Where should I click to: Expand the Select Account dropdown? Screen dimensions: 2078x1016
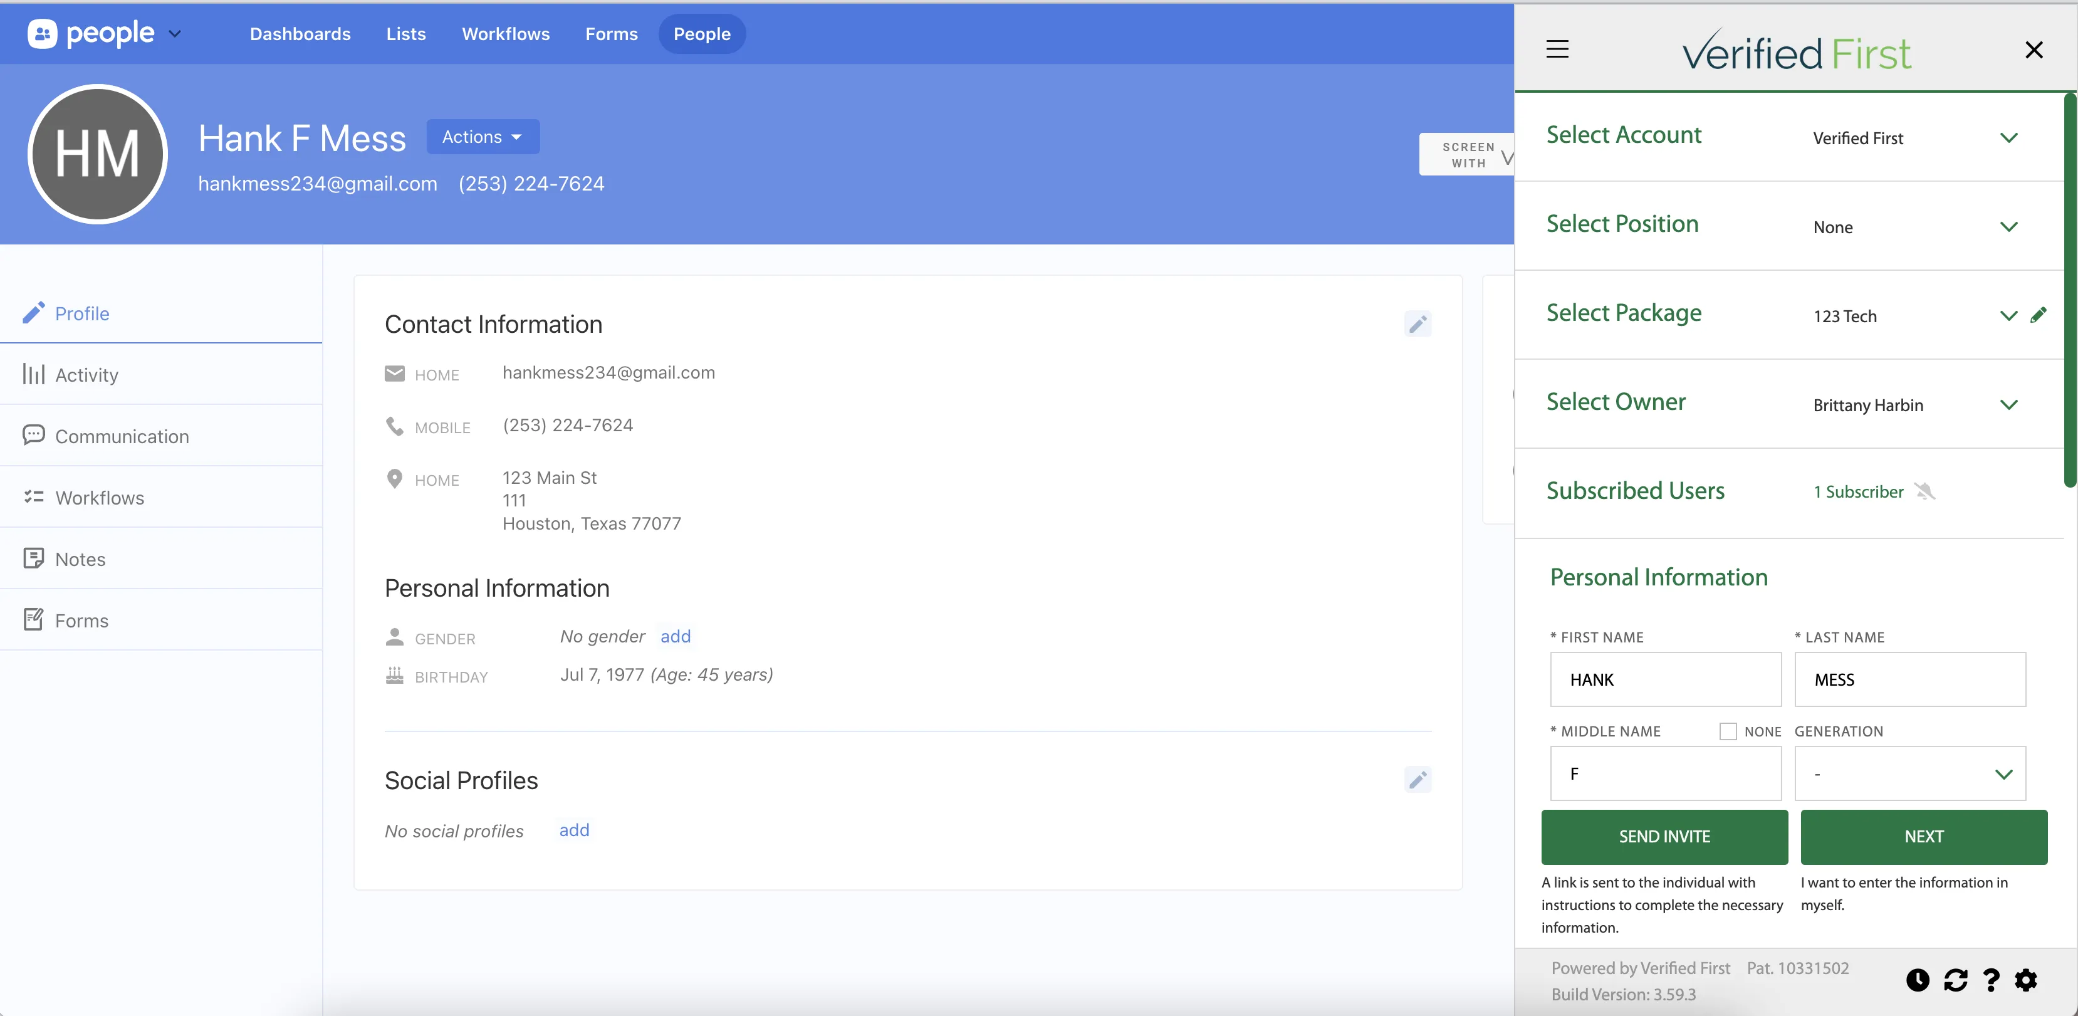[x=2008, y=137]
